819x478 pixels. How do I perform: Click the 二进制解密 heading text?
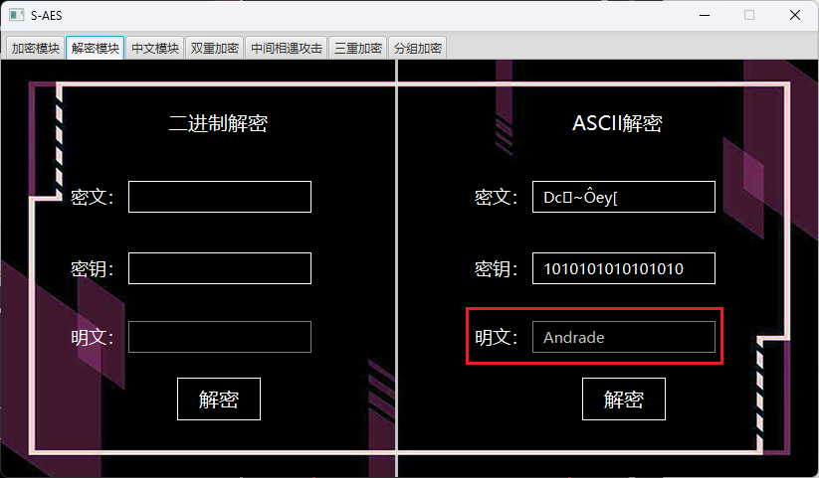coord(218,123)
